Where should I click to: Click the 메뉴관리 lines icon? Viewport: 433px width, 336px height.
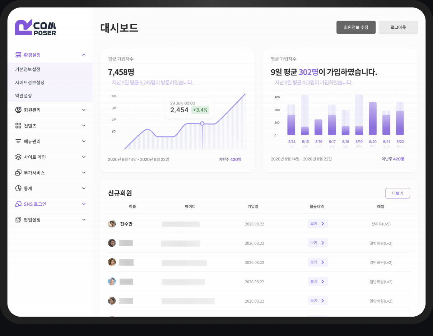click(x=18, y=141)
